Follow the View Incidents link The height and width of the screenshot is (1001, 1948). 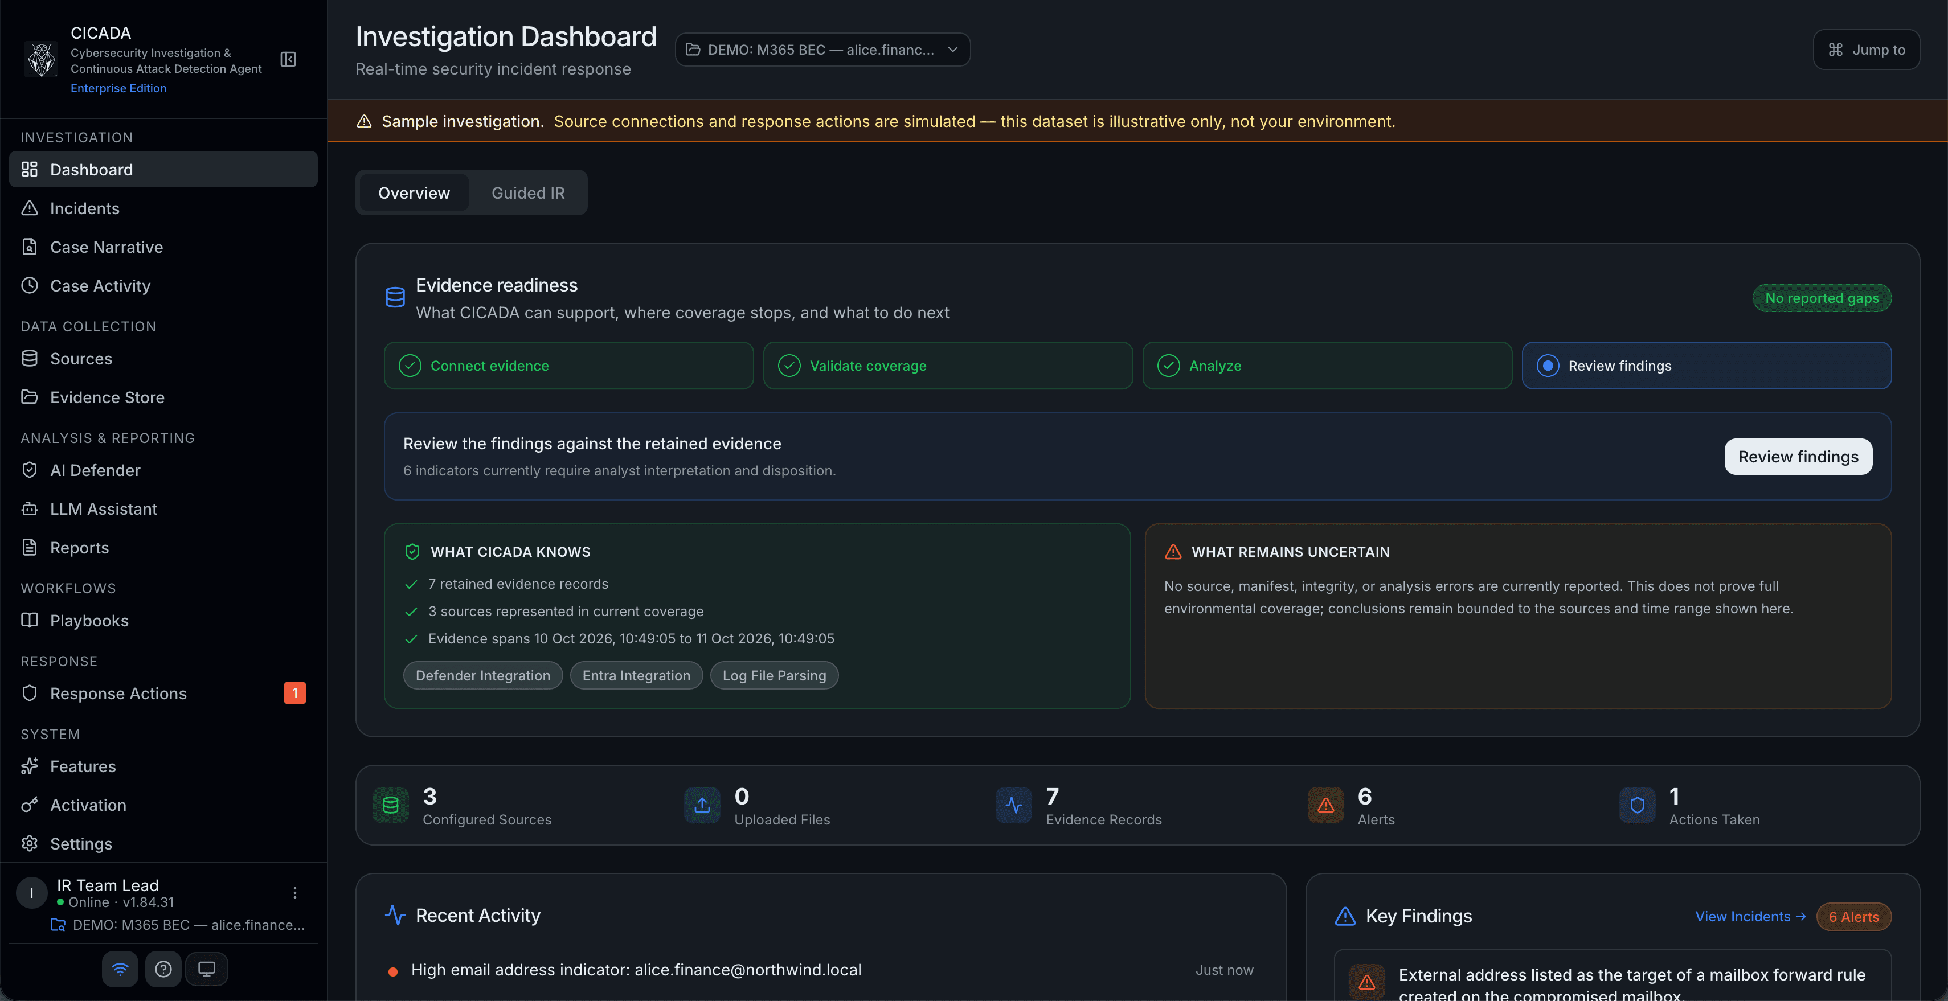pyautogui.click(x=1750, y=916)
